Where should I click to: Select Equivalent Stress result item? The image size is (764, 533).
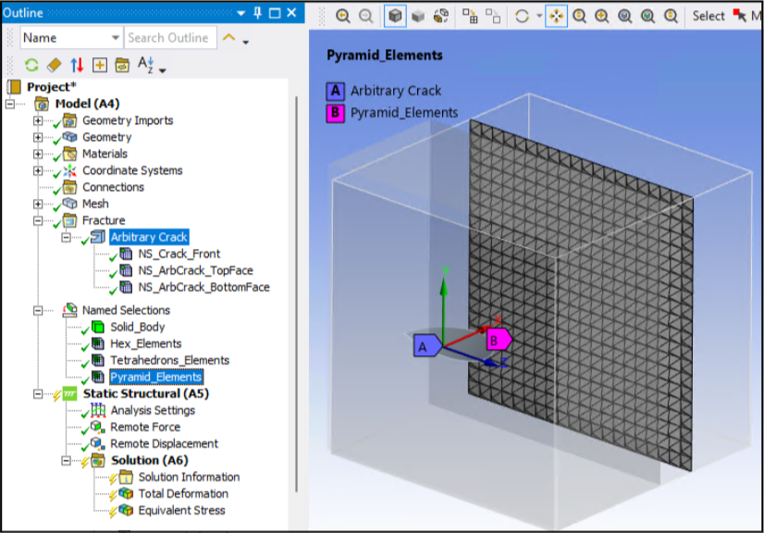(181, 510)
